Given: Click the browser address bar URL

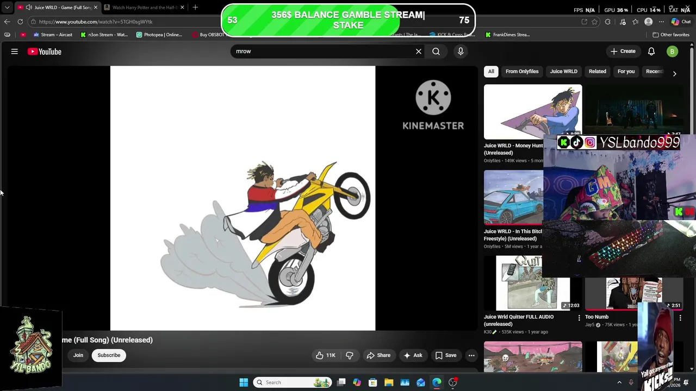Looking at the screenshot, I should click(96, 22).
